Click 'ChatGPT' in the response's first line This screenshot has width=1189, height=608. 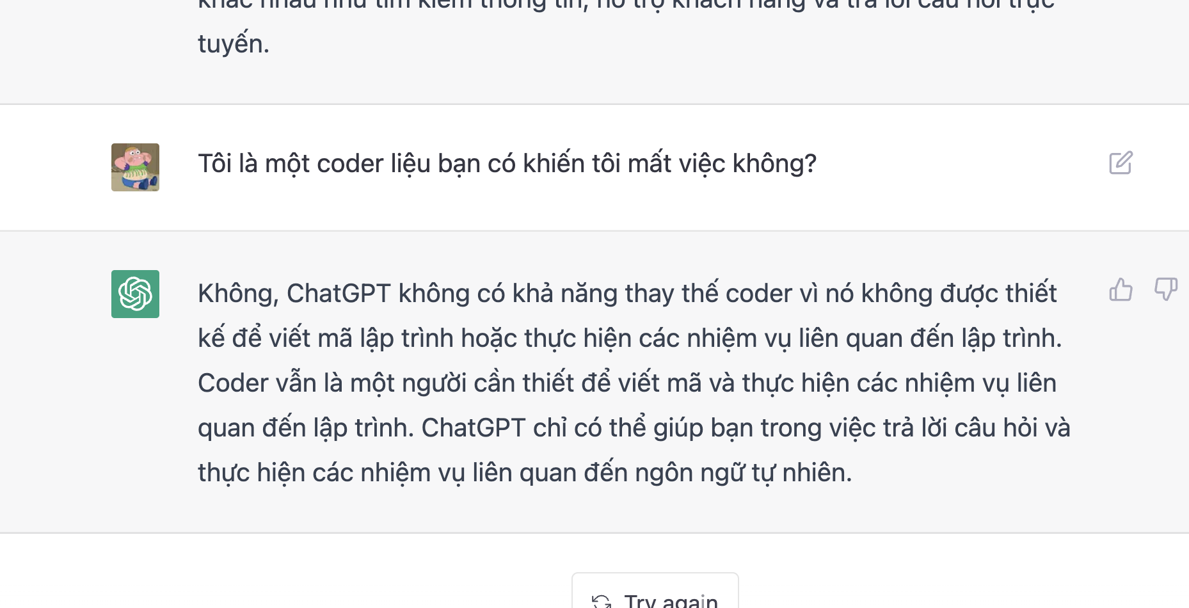click(339, 294)
